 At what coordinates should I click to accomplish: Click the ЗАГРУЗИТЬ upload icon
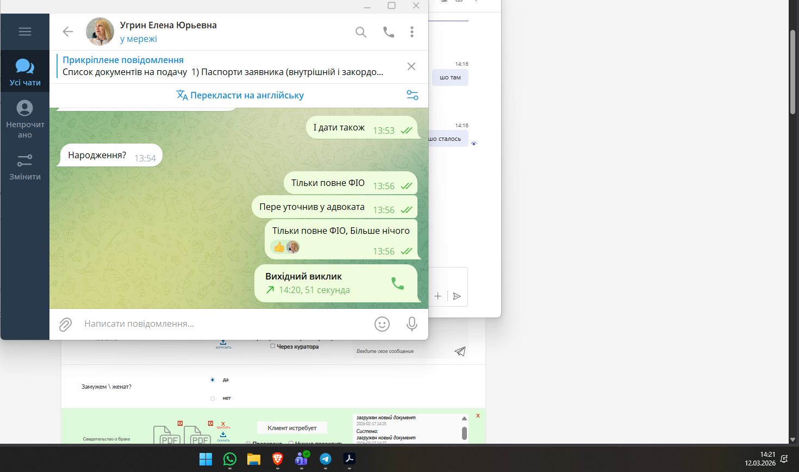point(223,344)
